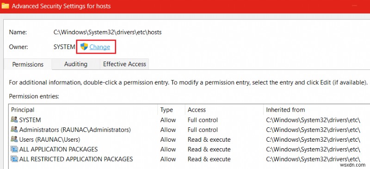The width and height of the screenshot is (370, 169).
Task: Click the user group icon for Administrators
Action: point(14,130)
